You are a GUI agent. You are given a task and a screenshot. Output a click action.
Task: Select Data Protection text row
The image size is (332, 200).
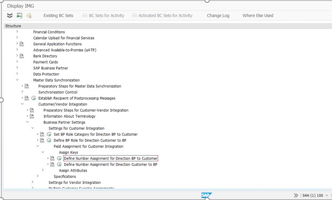(46, 74)
